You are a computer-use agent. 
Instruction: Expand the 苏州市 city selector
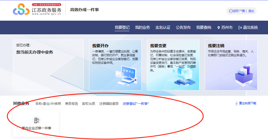tap(227, 28)
